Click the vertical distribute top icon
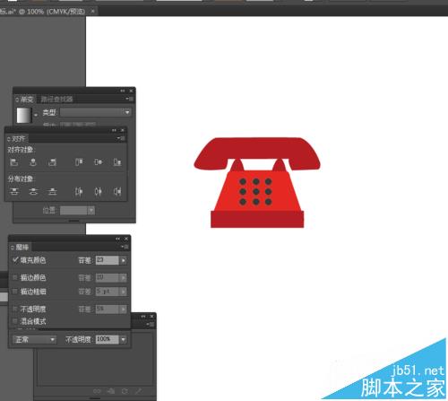 click(14, 191)
